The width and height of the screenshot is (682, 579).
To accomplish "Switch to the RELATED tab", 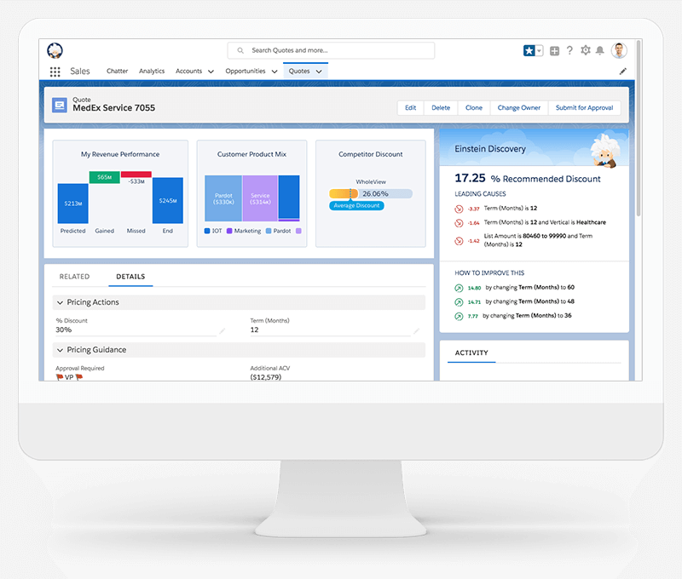I will [x=74, y=277].
